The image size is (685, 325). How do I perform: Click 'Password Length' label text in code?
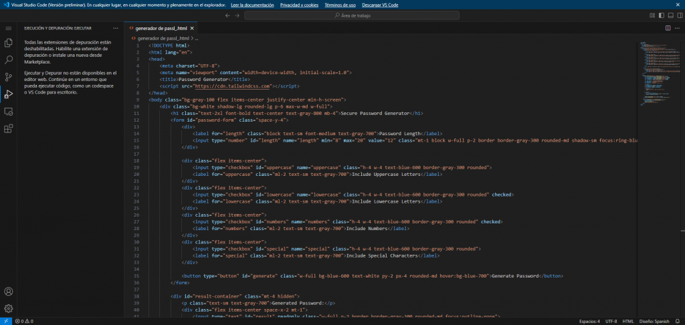399,134
